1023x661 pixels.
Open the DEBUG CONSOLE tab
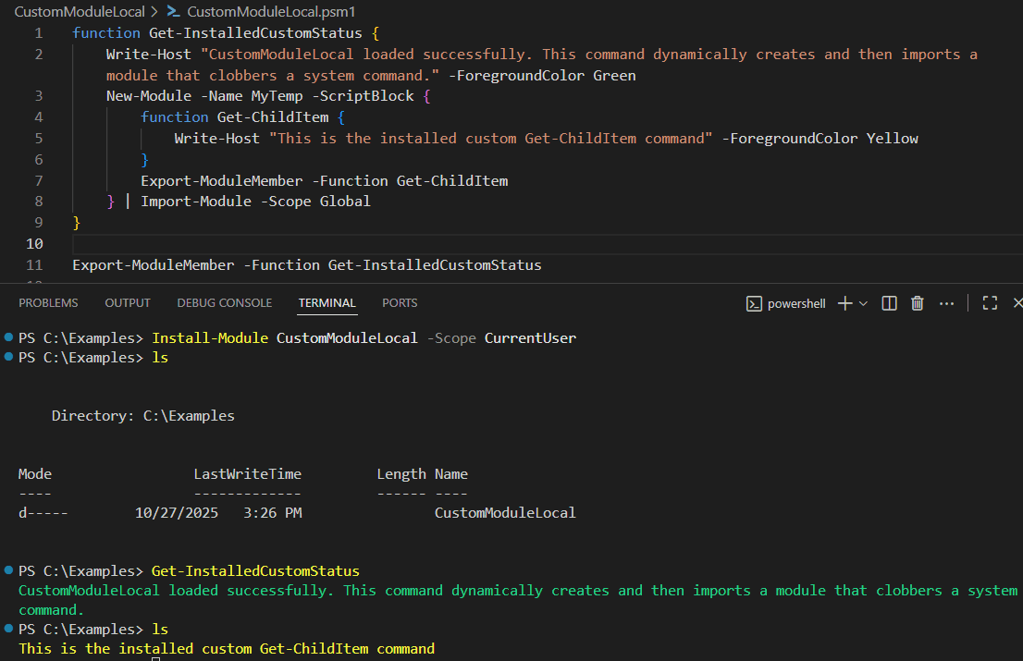click(224, 302)
